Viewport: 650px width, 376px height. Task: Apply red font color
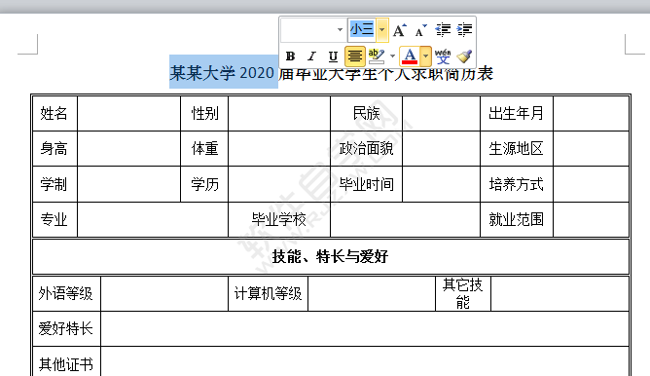pos(410,56)
